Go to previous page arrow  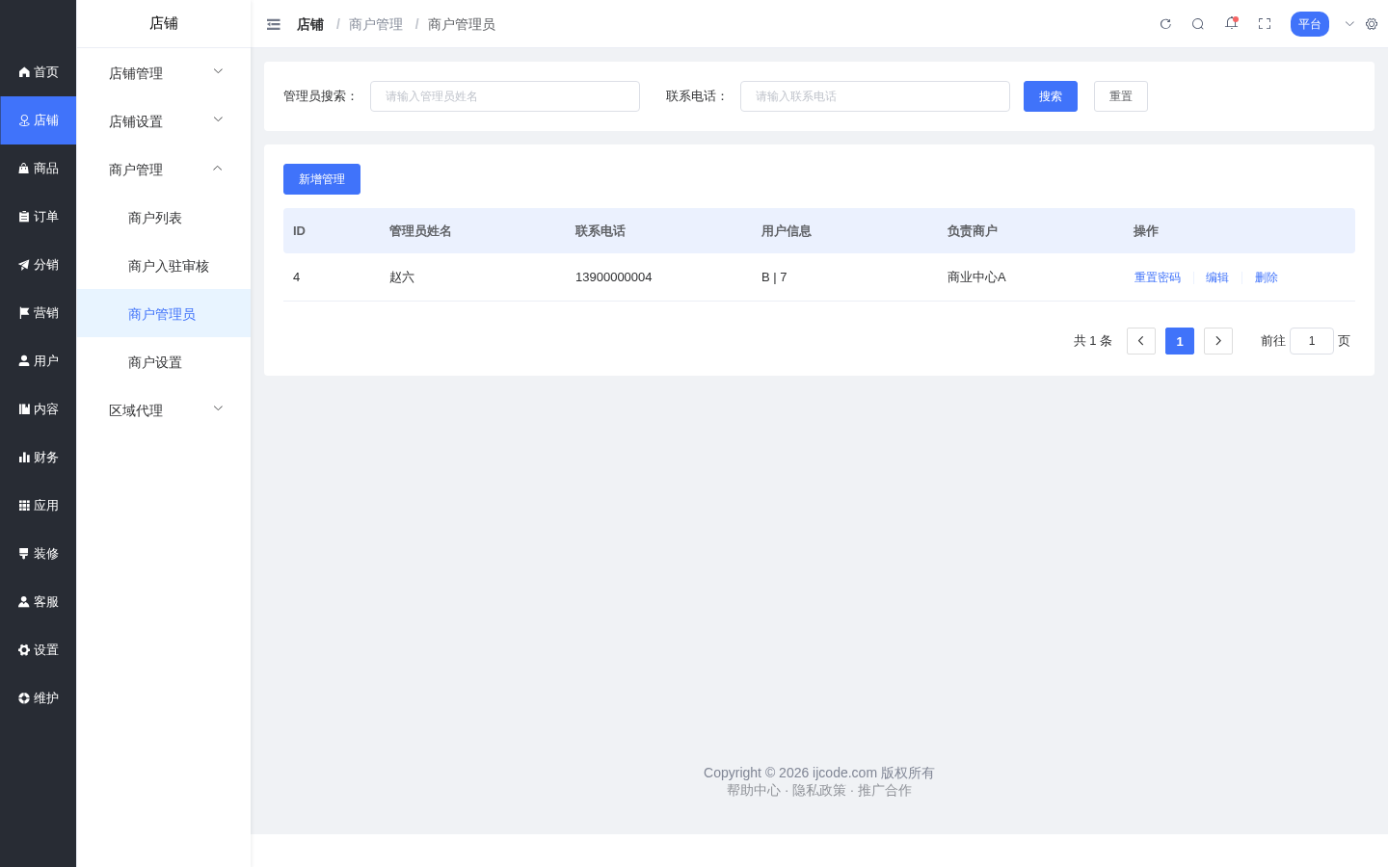(x=1141, y=341)
